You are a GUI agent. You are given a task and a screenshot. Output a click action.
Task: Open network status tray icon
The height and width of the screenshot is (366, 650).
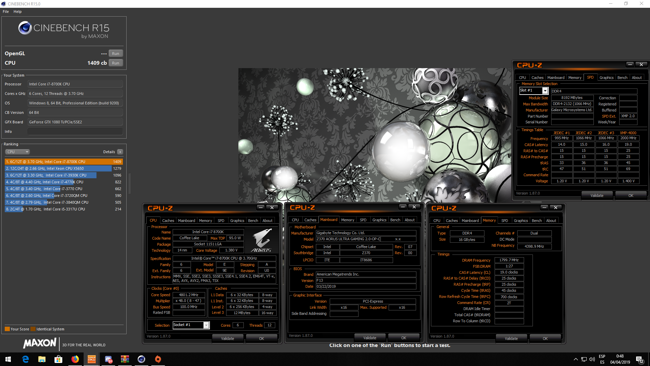(x=584, y=359)
